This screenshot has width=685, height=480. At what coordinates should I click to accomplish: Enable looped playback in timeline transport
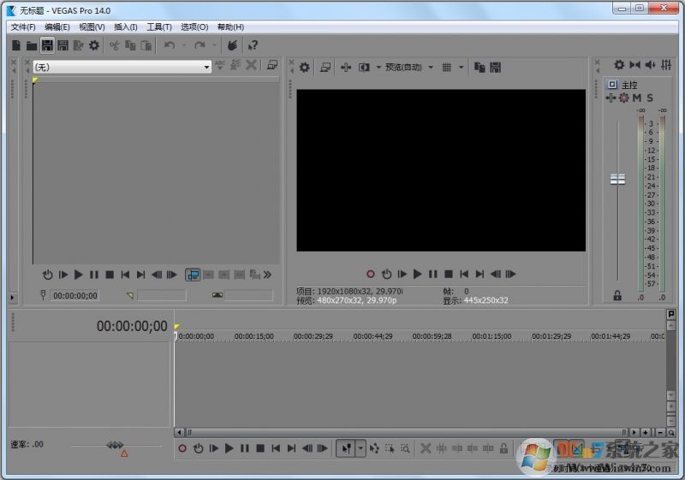tap(199, 448)
